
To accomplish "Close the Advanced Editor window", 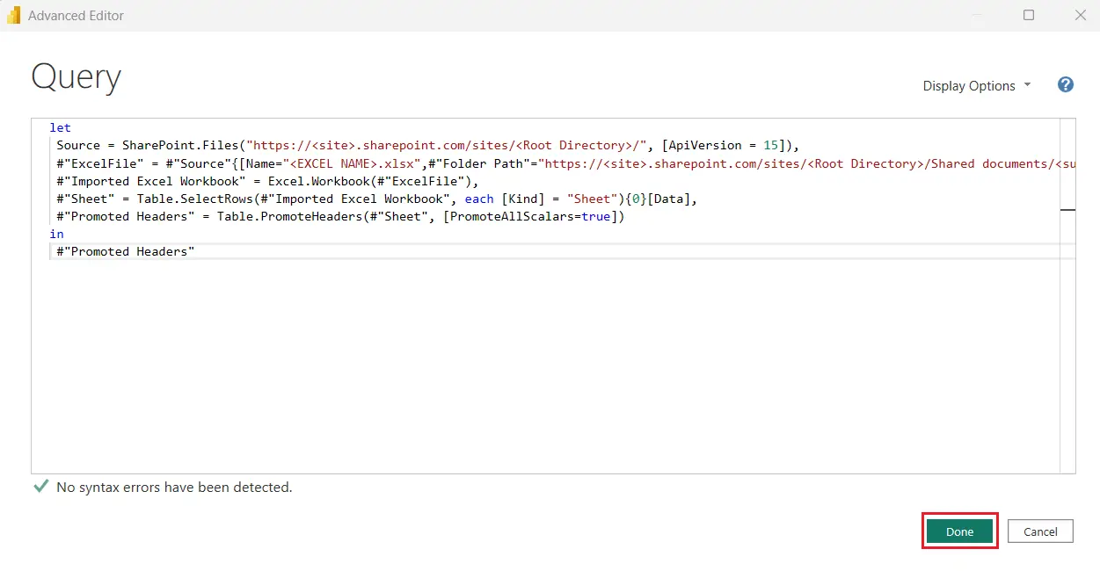I will click(x=1080, y=15).
